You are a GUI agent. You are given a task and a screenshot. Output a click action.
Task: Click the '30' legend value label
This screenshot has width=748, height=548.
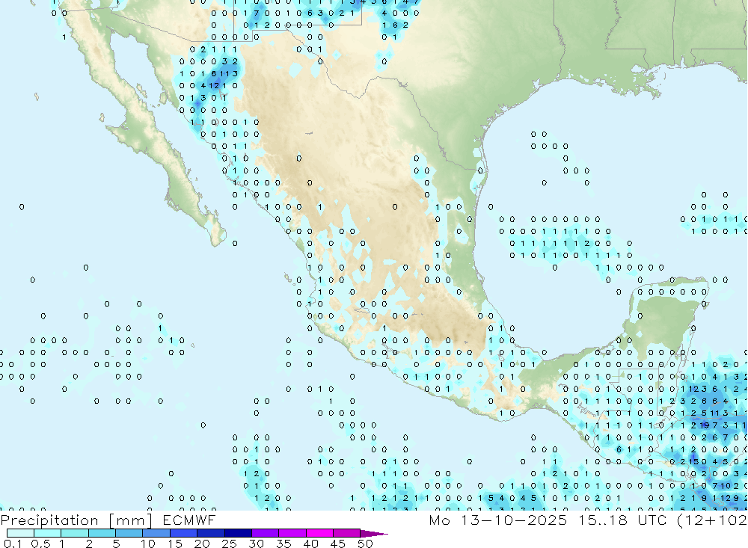[257, 544]
